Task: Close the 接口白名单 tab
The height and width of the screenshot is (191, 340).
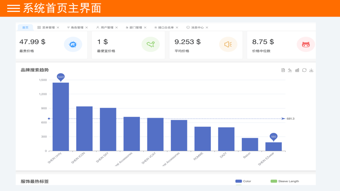Action: click(x=177, y=28)
